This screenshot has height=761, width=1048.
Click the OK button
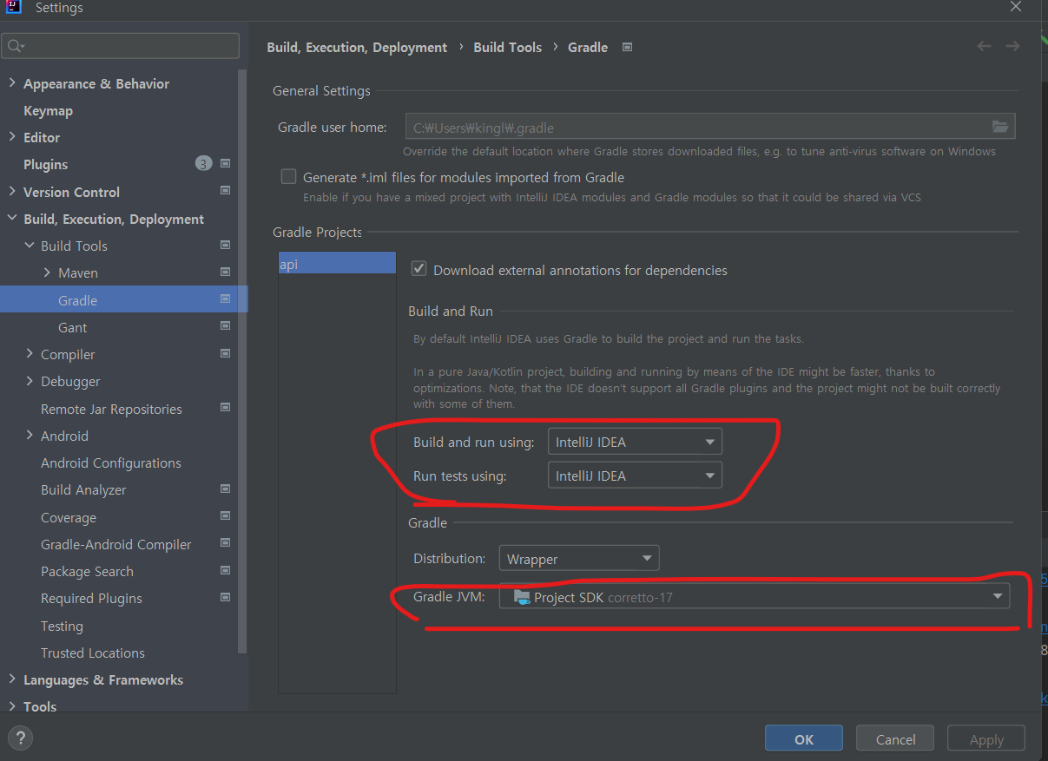coord(804,738)
